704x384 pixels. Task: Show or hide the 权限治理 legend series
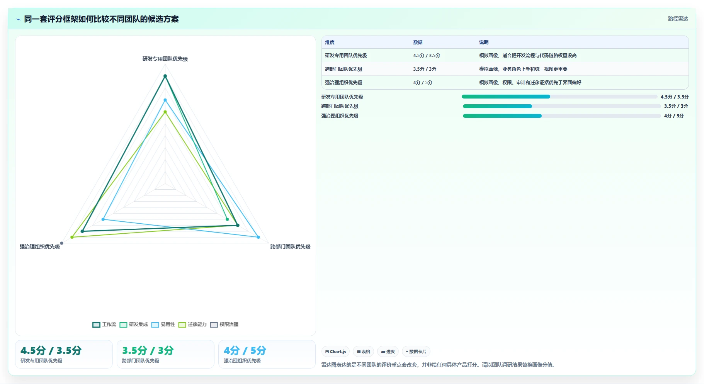tap(224, 325)
